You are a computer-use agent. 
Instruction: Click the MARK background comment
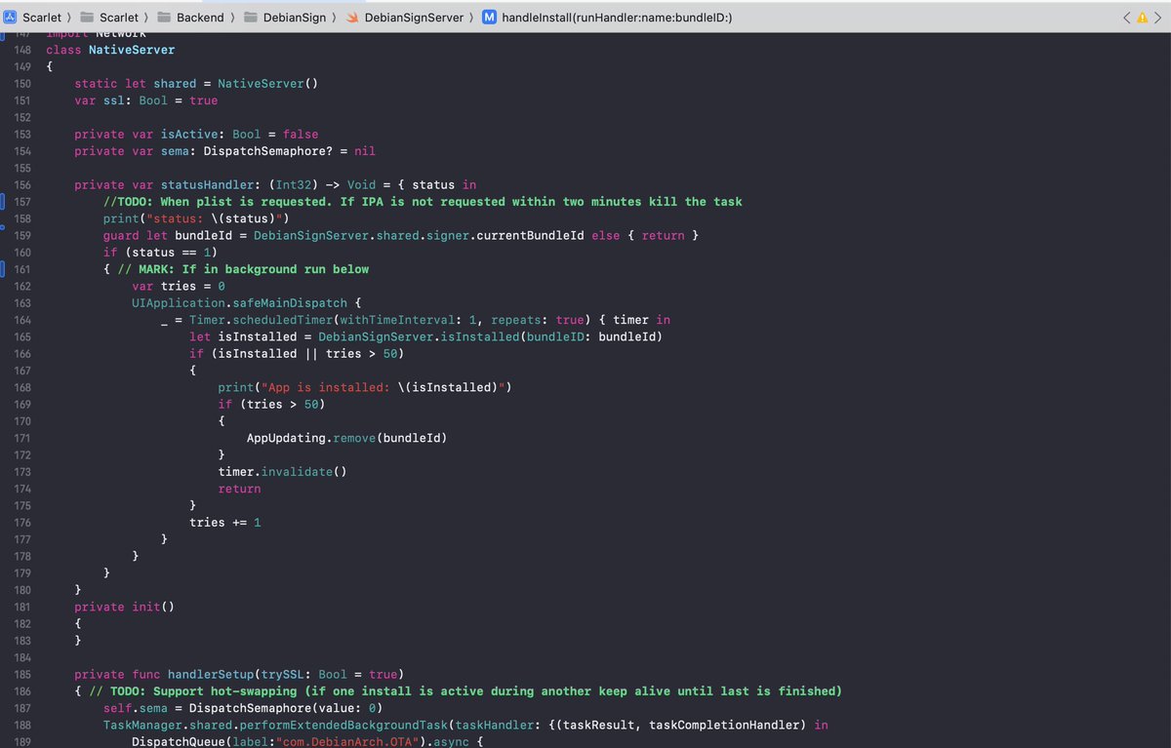(243, 269)
